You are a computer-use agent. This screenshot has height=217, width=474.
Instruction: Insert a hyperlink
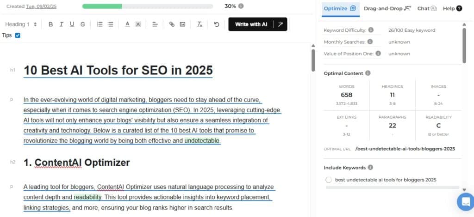172,24
